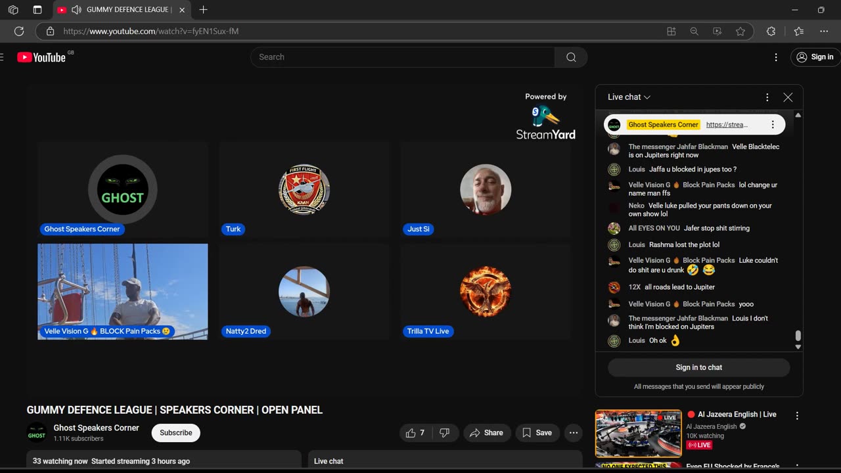The height and width of the screenshot is (473, 841).
Task: Click the Ghost channel avatar below video
Action: (37, 433)
